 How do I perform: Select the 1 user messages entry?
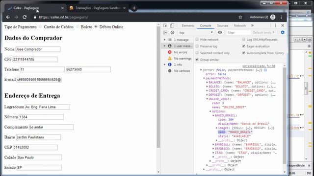pos(177,46)
